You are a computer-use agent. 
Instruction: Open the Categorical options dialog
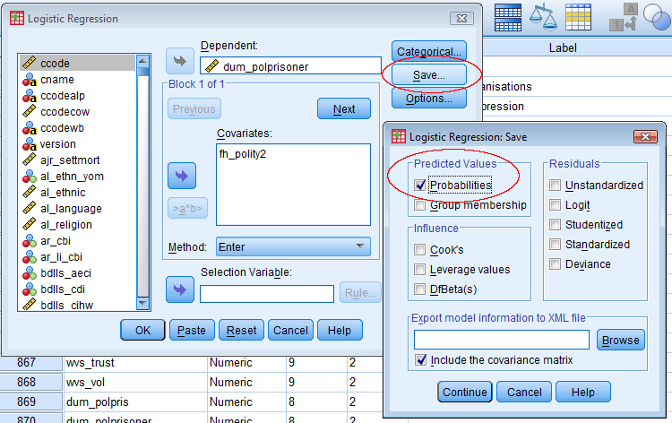(x=428, y=52)
